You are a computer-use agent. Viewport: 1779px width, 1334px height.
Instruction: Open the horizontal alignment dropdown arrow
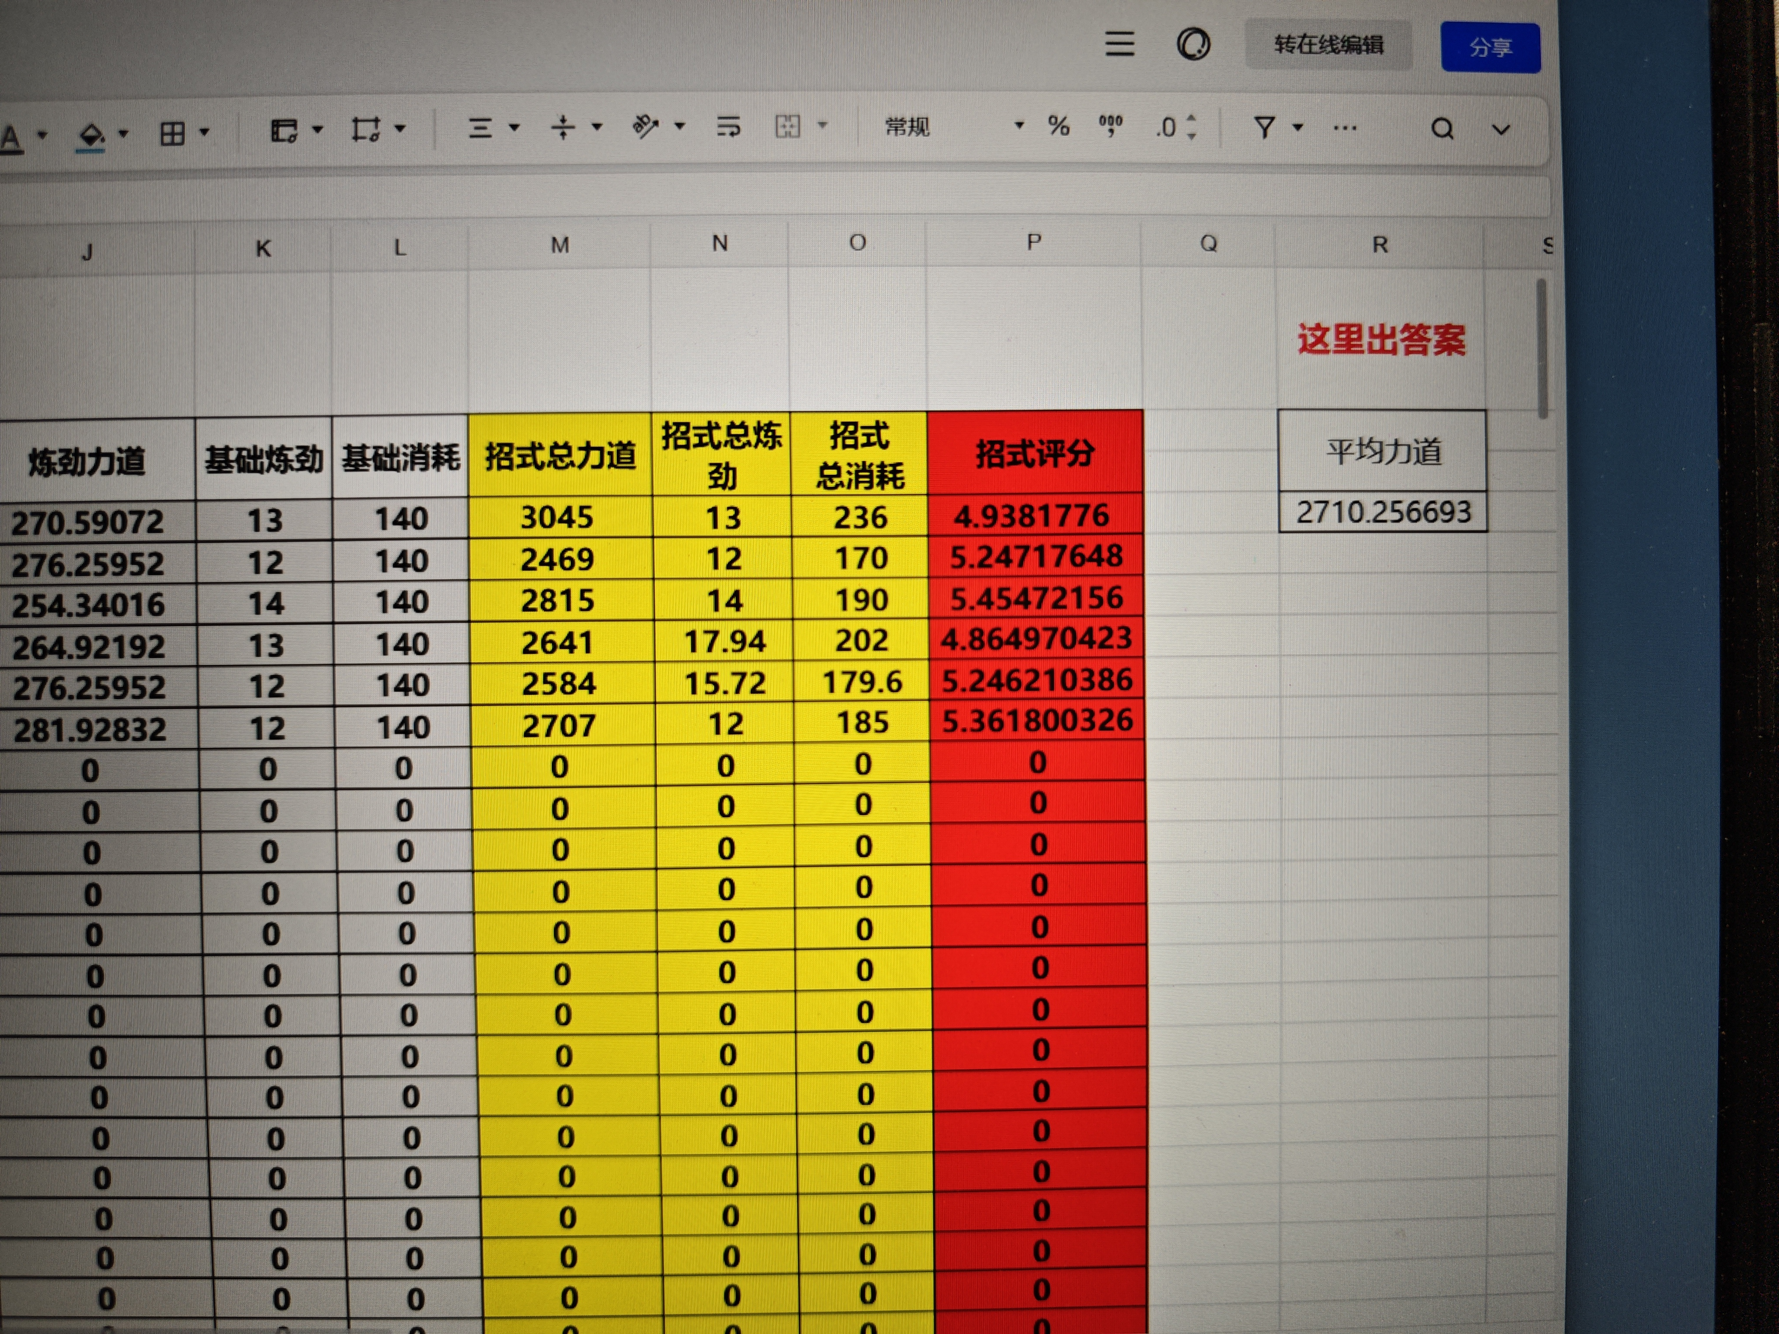[x=515, y=127]
